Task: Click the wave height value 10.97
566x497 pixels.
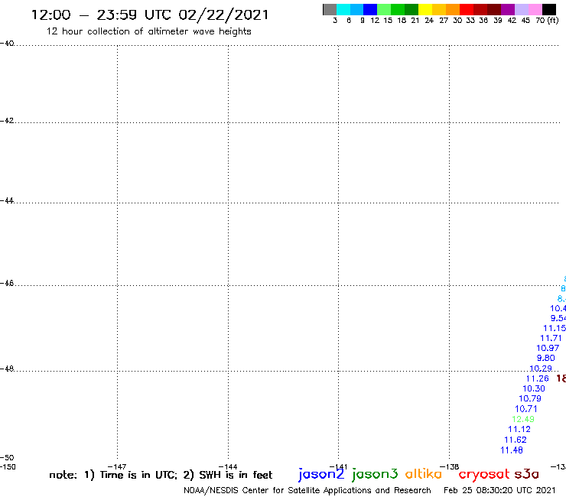Action: 548,348
